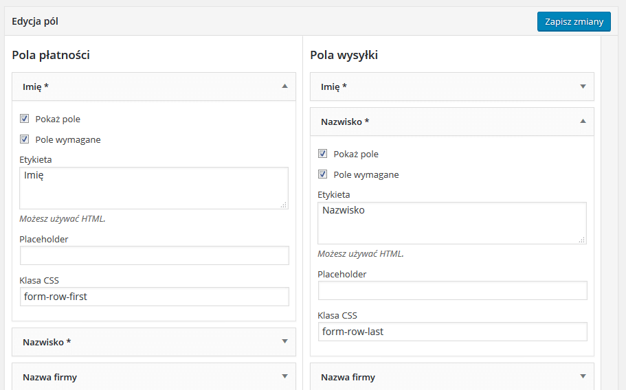The height and width of the screenshot is (390, 626).
Task: Expand the billing Nazwisko field arrow
Action: 284,341
